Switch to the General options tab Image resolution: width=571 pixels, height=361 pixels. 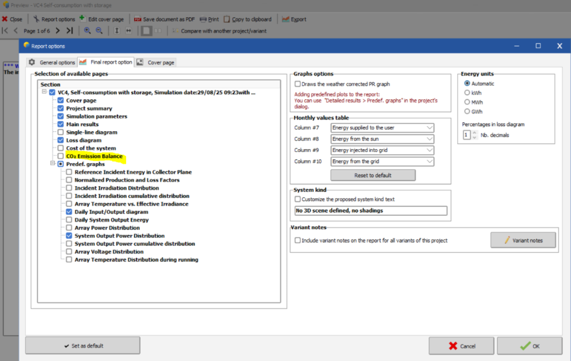(x=52, y=62)
